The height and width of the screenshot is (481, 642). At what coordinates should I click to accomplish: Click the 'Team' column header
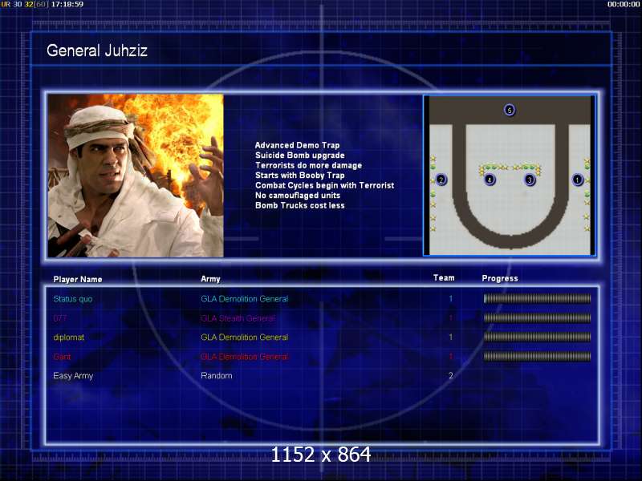(444, 278)
